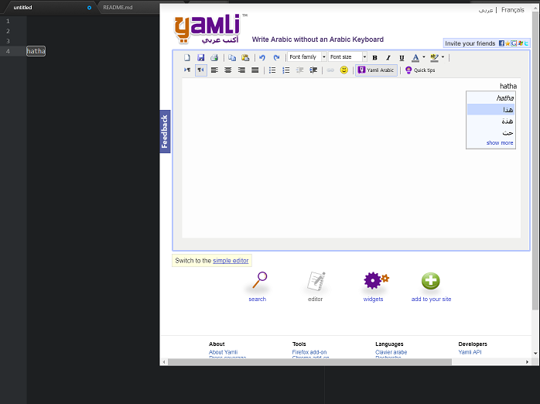540x404 pixels.
Task: Share via the Facebook icon
Action: click(501, 43)
